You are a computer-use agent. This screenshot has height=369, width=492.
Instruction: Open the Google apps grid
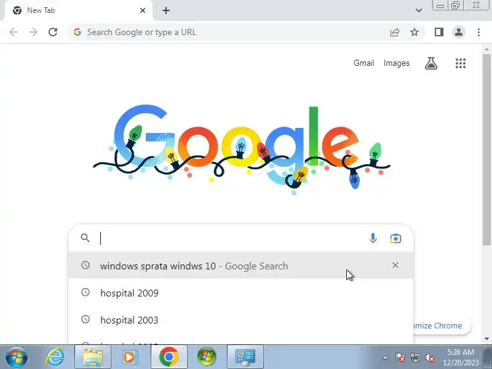click(x=460, y=63)
